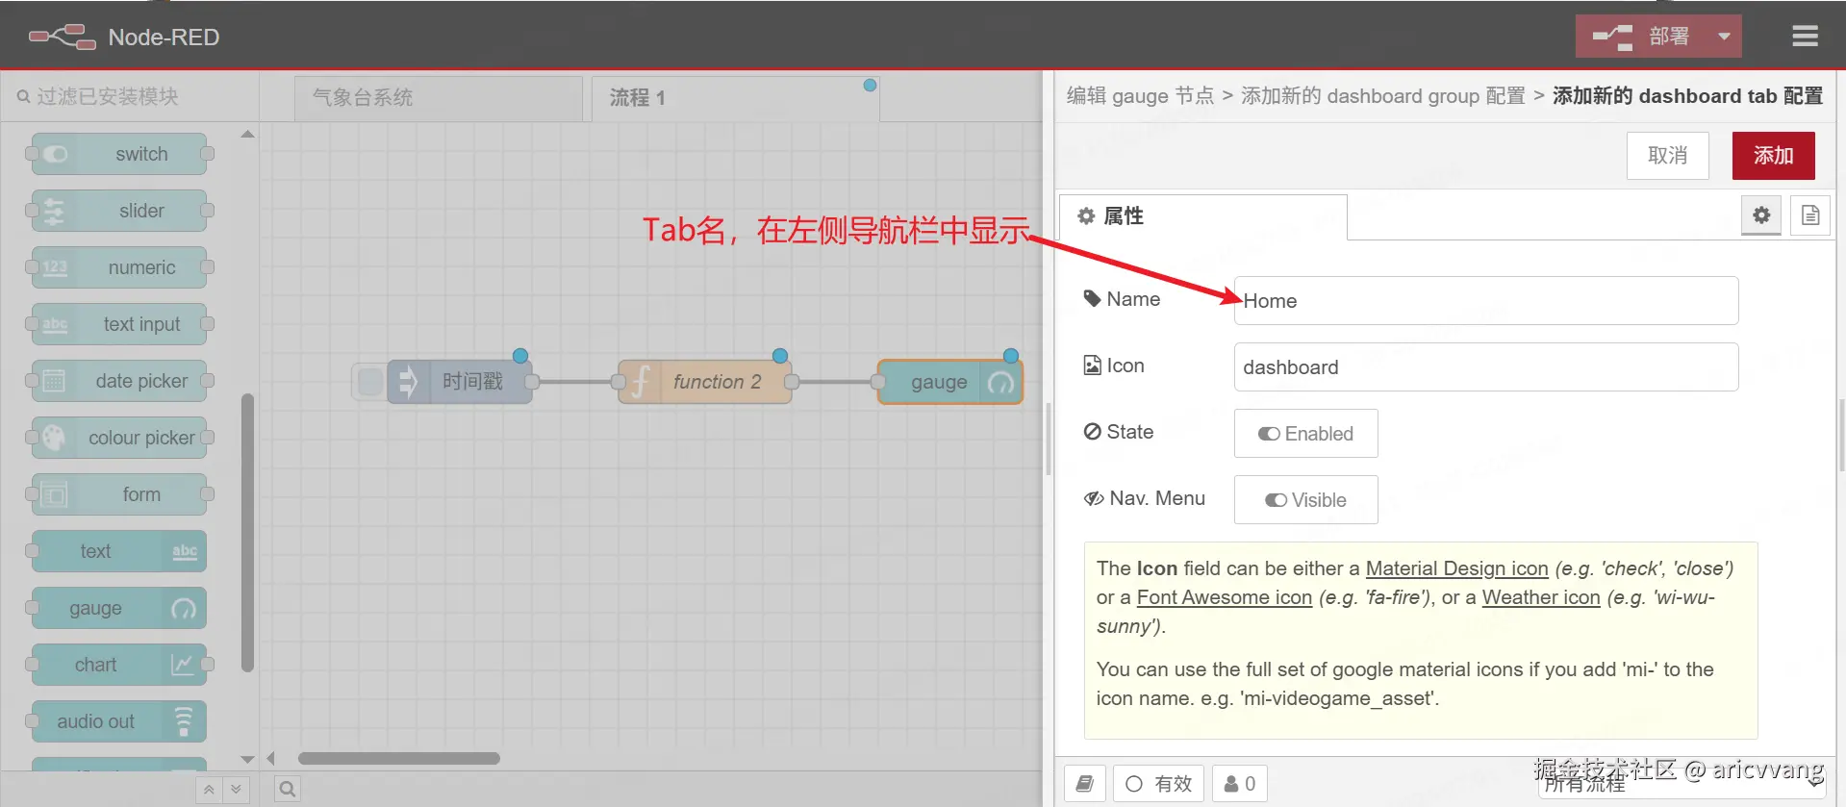This screenshot has height=807, width=1846.
Task: Open node settings gear icon tab
Action: 1761,215
